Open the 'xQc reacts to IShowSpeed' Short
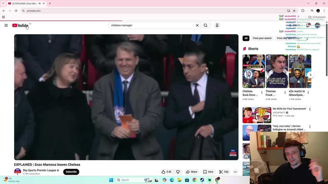The height and width of the screenshot is (184, 328). 300,71
